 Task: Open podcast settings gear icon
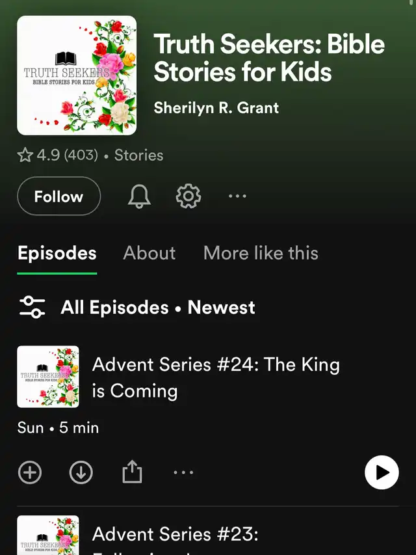click(x=188, y=196)
